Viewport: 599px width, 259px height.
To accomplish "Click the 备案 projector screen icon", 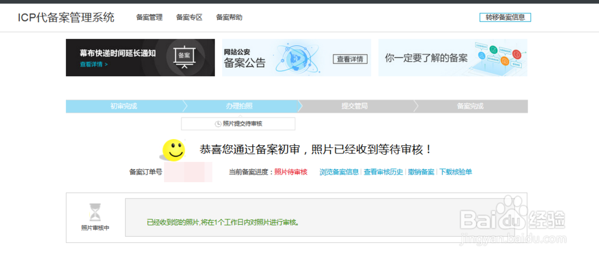I will pos(184,58).
